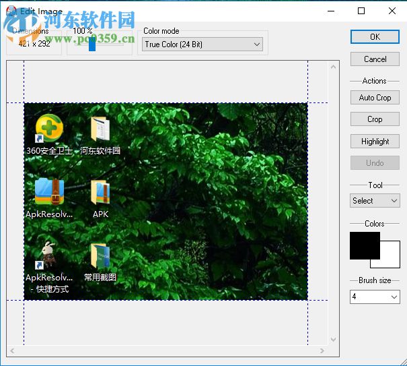
Task: Click the 421 x 292 dimensions value
Action: tap(34, 44)
